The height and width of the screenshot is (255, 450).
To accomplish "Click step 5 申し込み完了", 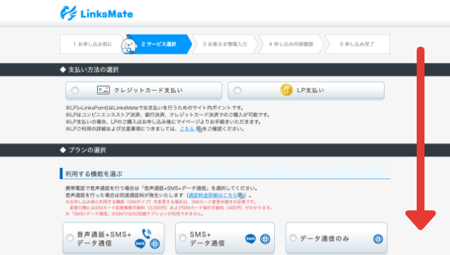I will (x=357, y=44).
